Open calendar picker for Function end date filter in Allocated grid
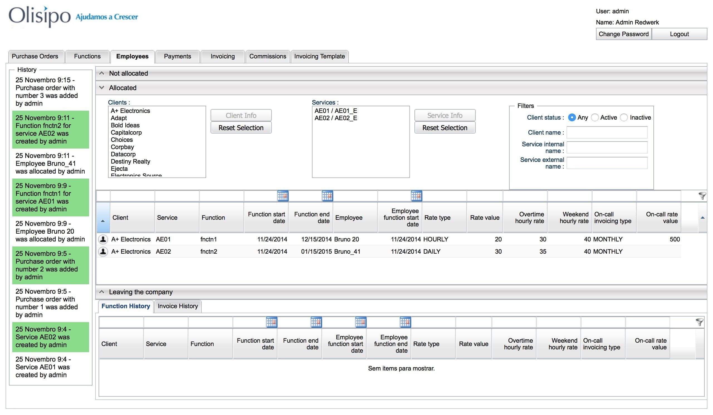 tap(327, 196)
